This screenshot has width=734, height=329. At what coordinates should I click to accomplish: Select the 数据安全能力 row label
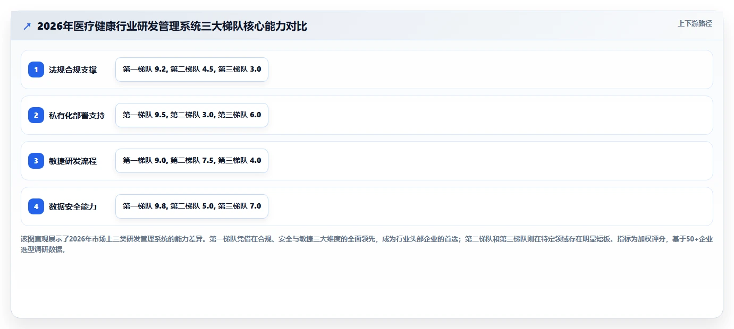[x=73, y=206]
